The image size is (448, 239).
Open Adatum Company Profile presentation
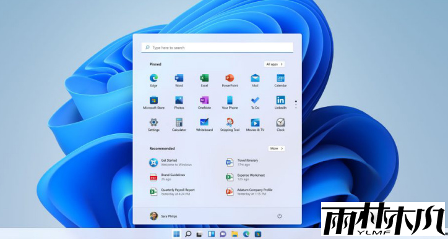[249, 191]
